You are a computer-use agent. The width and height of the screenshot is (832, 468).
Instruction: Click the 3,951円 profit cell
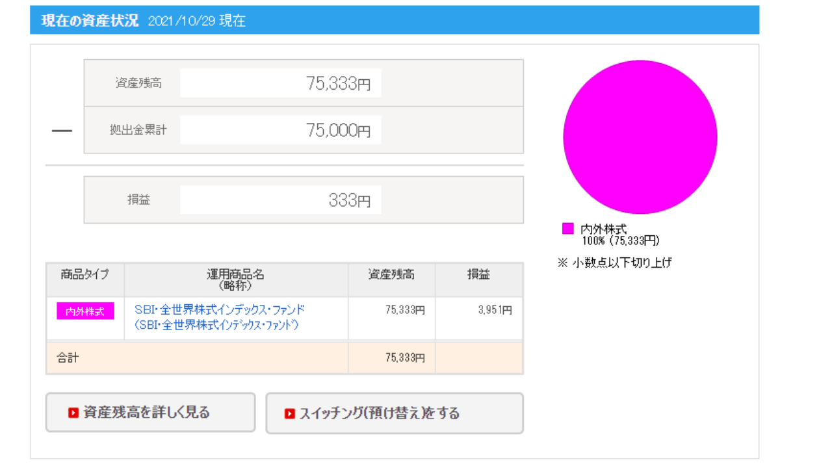(479, 318)
